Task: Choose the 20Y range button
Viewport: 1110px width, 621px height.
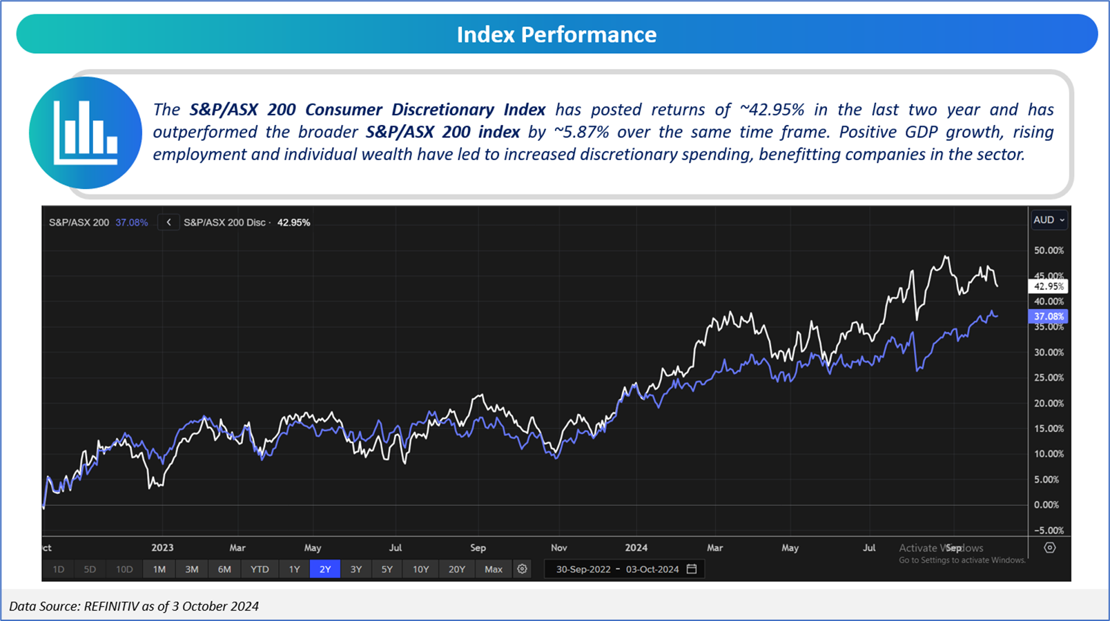Action: coord(457,569)
